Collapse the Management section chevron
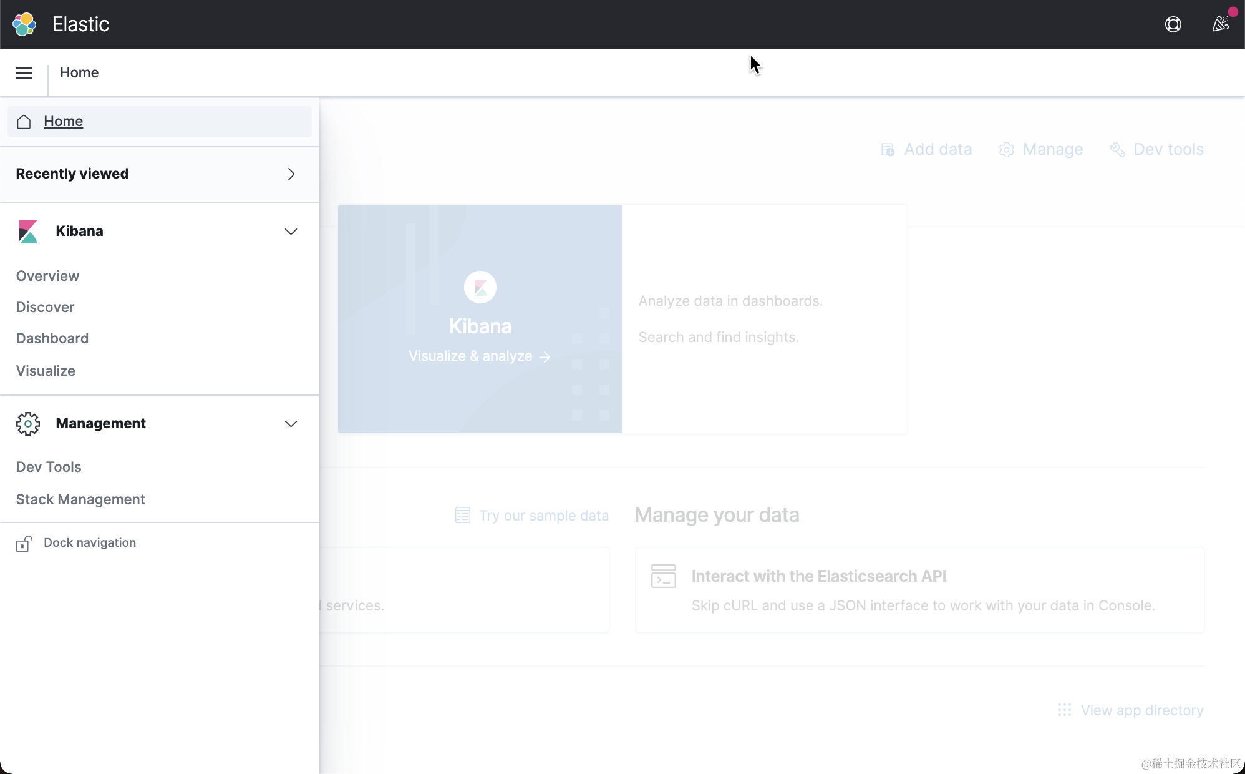Screen dimensions: 1245x774 tap(291, 424)
